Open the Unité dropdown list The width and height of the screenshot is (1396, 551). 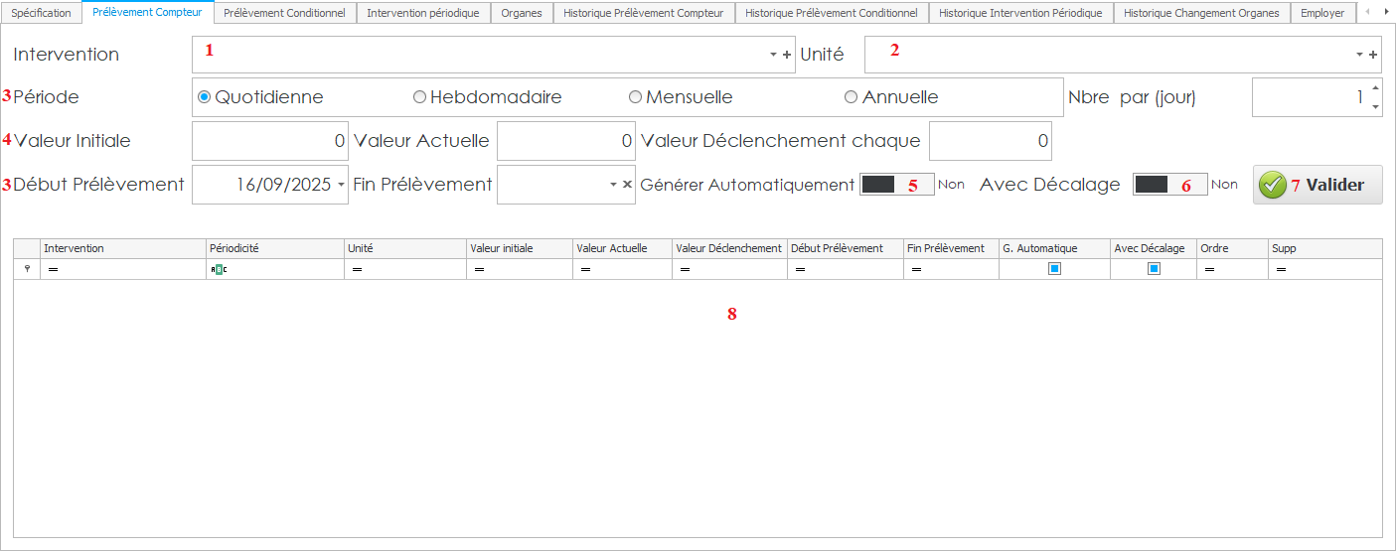coord(1359,56)
